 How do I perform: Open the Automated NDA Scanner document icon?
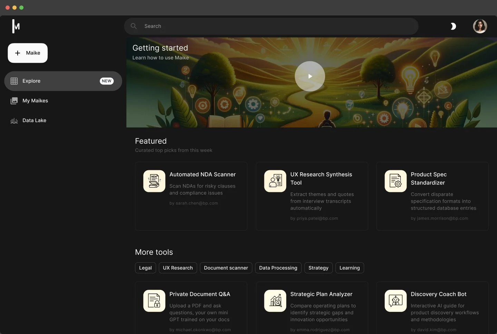(154, 181)
